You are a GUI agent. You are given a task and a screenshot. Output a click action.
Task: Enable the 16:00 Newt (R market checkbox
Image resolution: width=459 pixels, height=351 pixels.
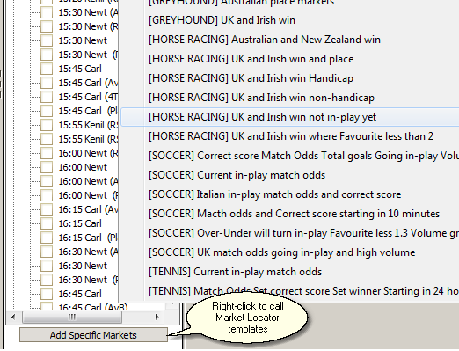47,153
